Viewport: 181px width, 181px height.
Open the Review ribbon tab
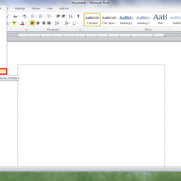pos(36,9)
